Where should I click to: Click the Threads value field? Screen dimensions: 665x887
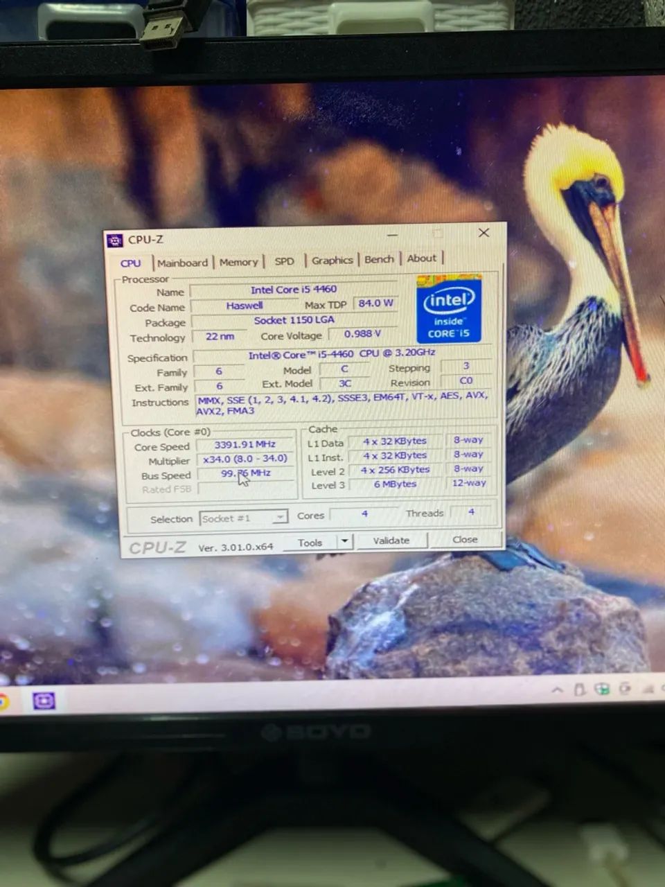pos(471,512)
